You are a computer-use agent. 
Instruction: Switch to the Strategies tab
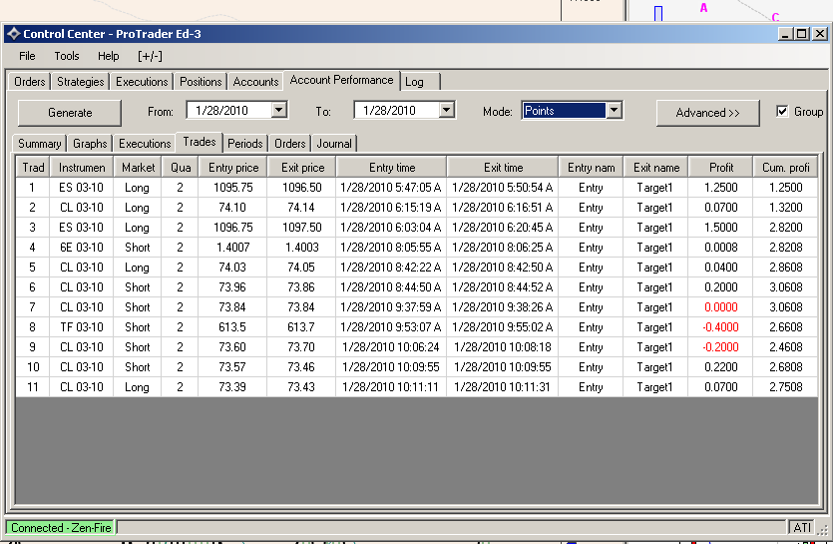point(80,82)
